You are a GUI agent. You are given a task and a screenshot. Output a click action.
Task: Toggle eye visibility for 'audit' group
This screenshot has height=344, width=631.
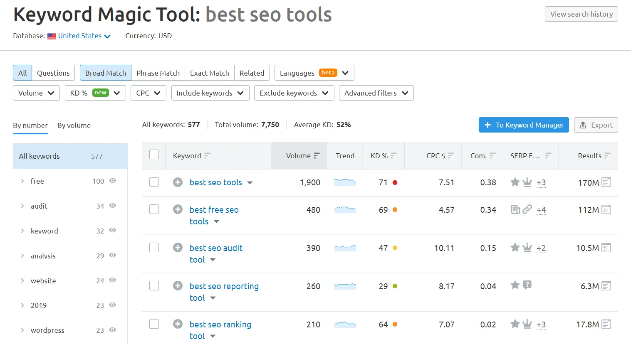click(112, 206)
